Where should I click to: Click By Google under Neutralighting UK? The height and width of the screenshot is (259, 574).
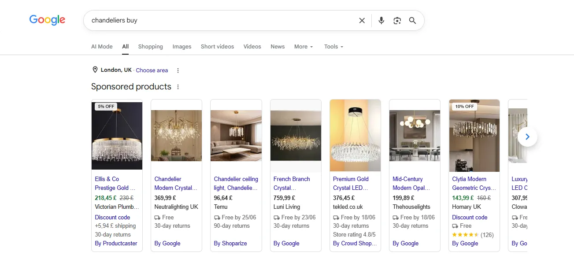point(167,243)
